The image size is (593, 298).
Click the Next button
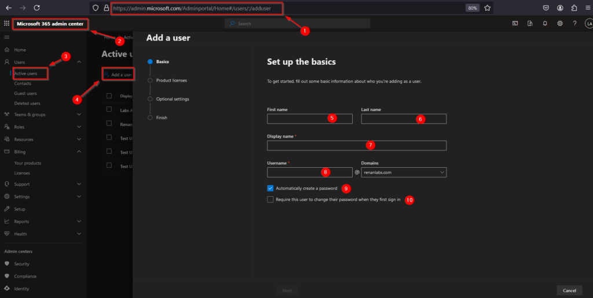(x=287, y=290)
